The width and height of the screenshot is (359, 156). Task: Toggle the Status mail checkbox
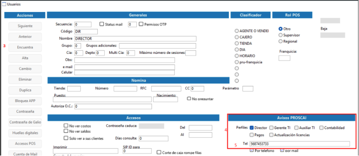(x=102, y=24)
